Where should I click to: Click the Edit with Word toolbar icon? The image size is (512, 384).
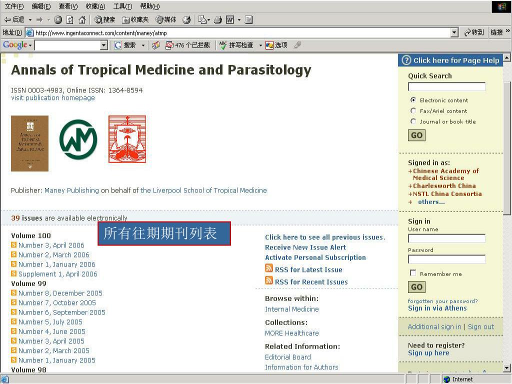(230, 20)
